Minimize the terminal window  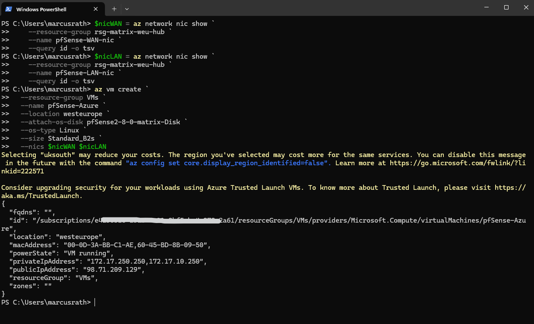pos(487,7)
